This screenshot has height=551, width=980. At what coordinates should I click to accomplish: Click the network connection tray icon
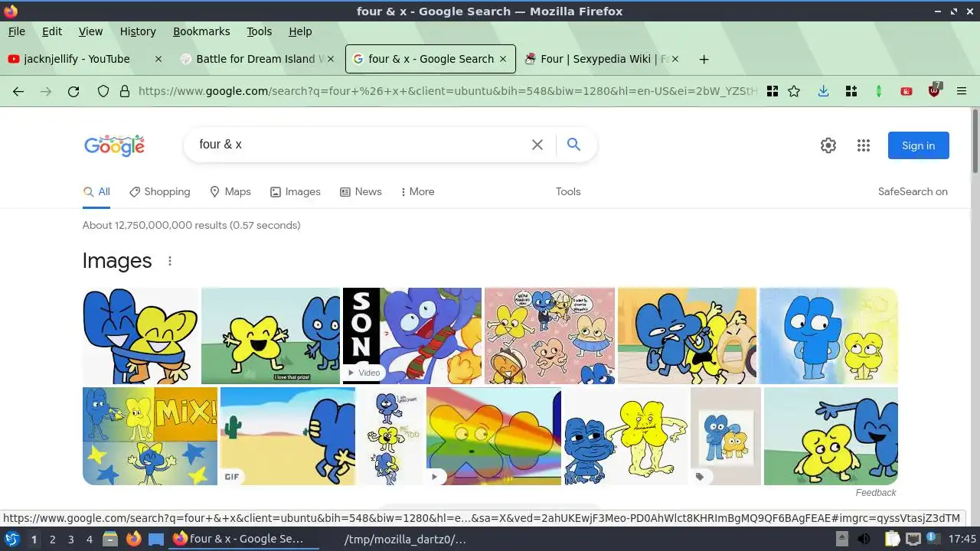(x=913, y=539)
